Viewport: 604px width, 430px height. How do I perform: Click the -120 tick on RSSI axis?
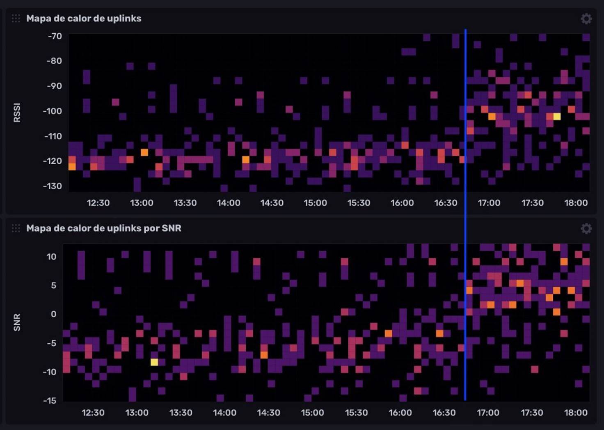(x=53, y=161)
